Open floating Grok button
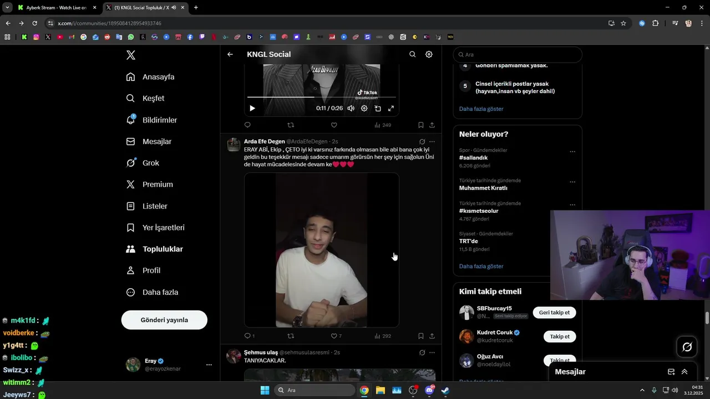The width and height of the screenshot is (710, 399). coord(687,347)
